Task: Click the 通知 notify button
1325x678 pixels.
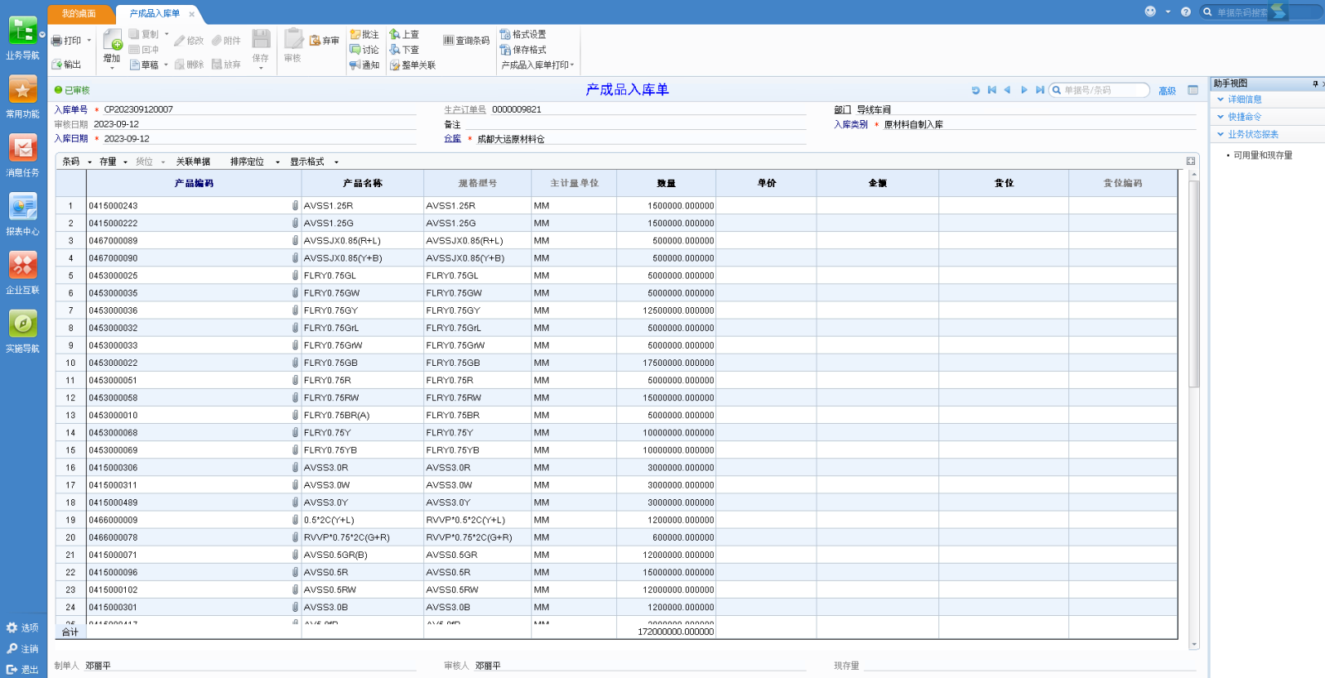Action: pyautogui.click(x=364, y=65)
